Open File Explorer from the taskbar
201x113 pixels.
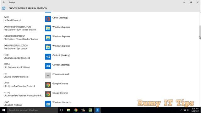(68, 110)
